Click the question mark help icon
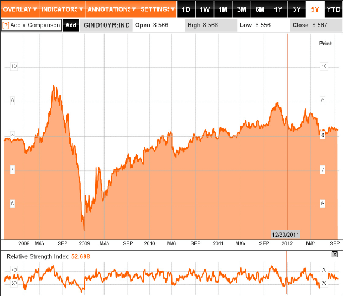This screenshot has width=343, height=296. coord(6,25)
